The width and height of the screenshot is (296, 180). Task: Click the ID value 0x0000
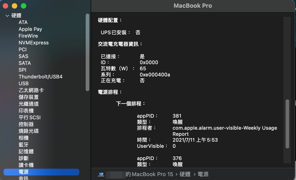click(x=149, y=62)
